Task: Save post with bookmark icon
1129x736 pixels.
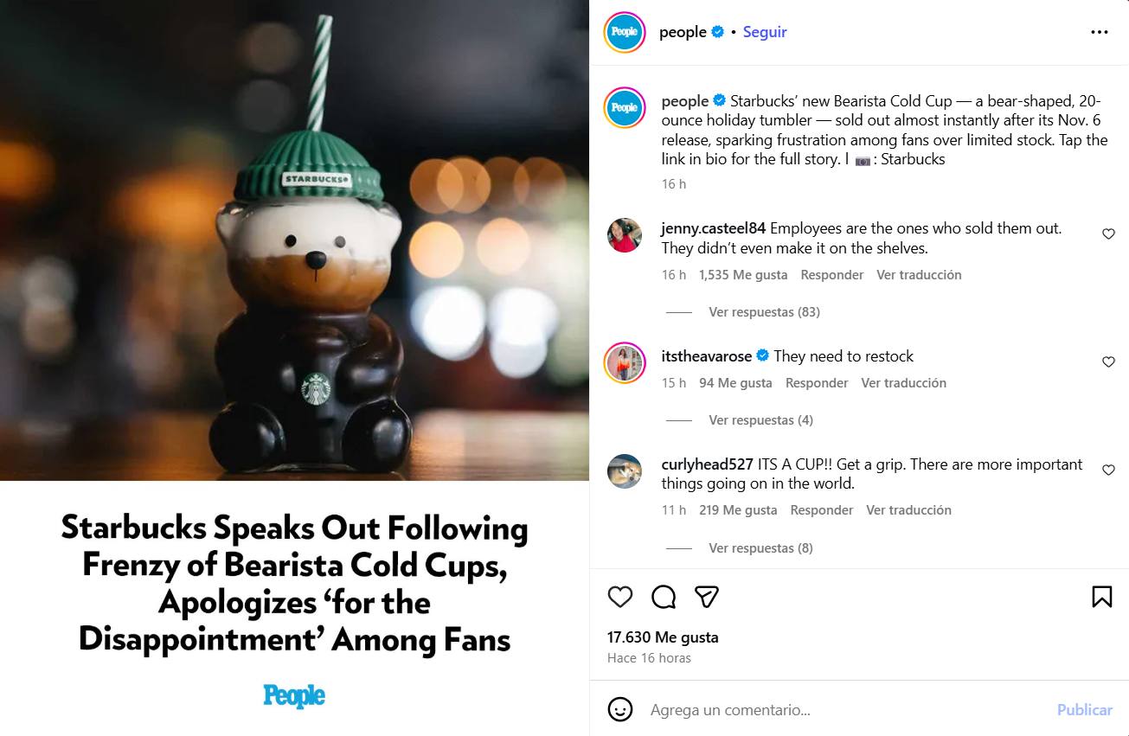Action: pyautogui.click(x=1101, y=597)
